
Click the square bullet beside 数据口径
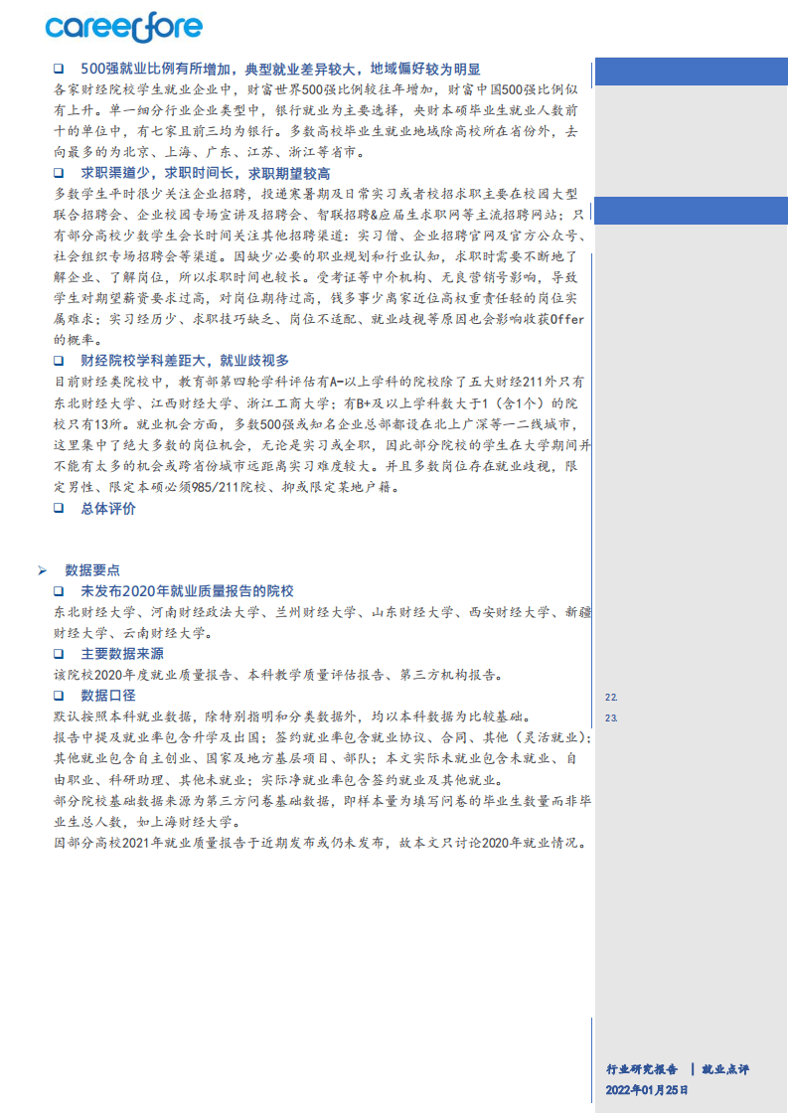(x=59, y=696)
